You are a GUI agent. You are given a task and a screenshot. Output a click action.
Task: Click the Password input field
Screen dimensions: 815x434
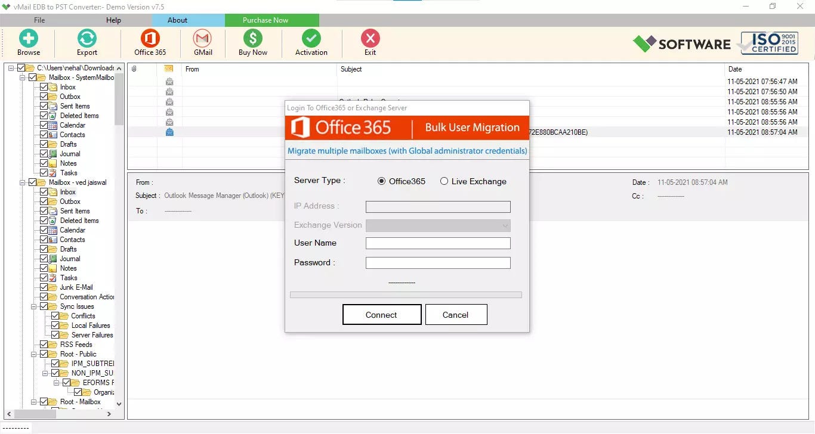pyautogui.click(x=438, y=263)
